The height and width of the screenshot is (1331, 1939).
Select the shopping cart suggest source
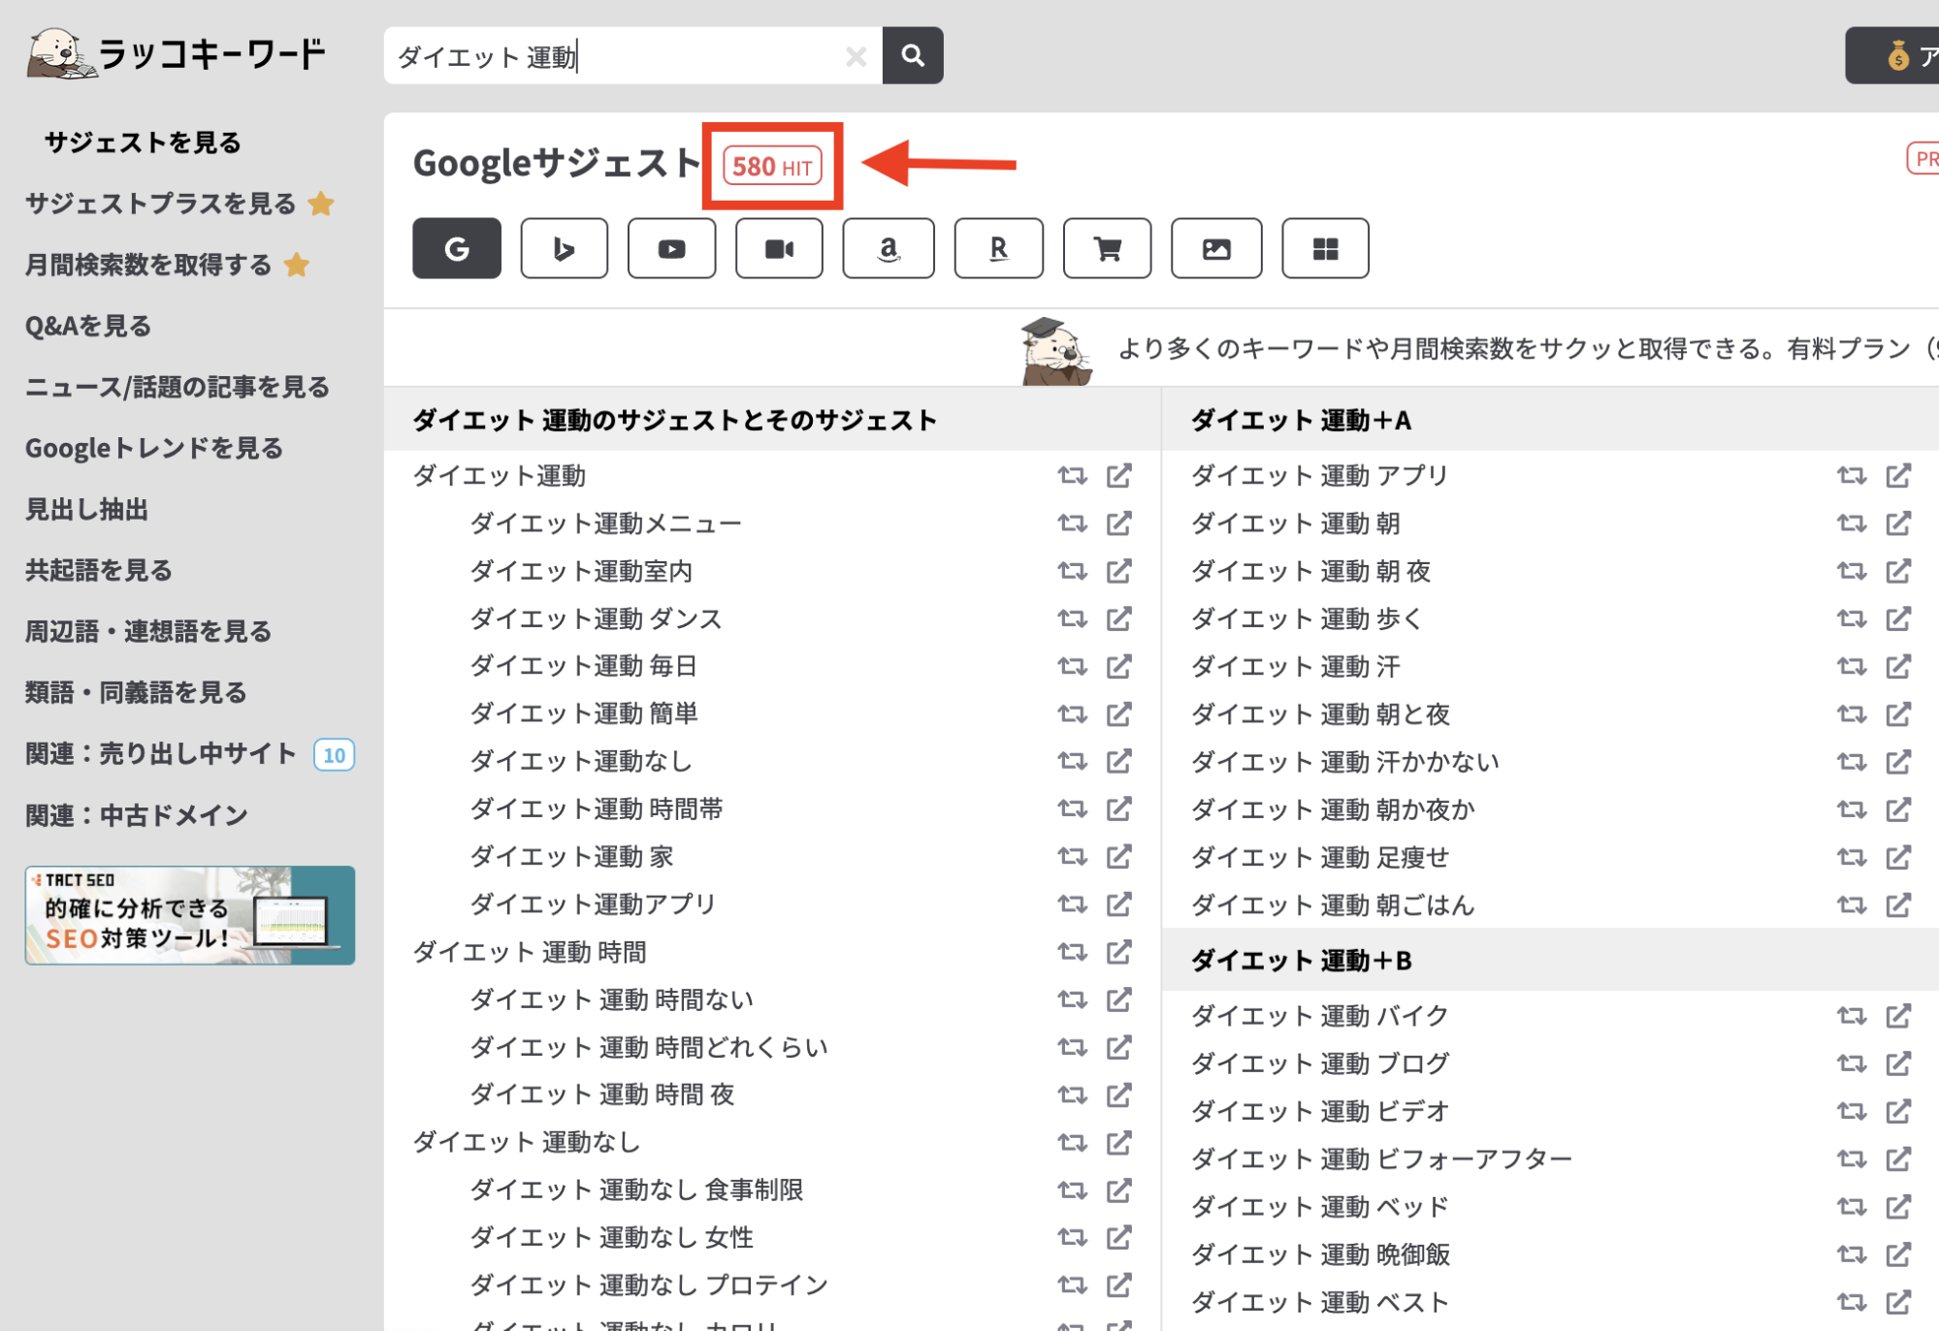[1107, 249]
